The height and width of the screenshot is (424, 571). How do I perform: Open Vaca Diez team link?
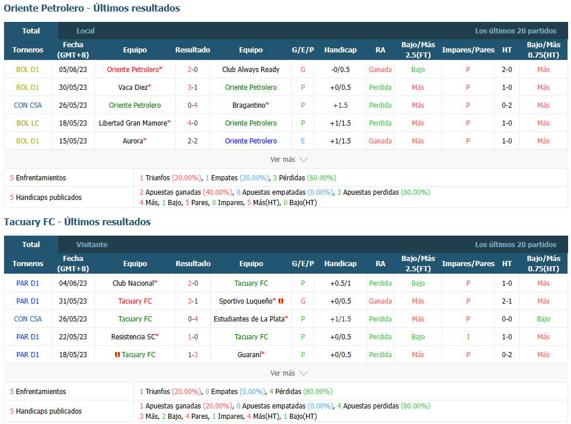[133, 87]
